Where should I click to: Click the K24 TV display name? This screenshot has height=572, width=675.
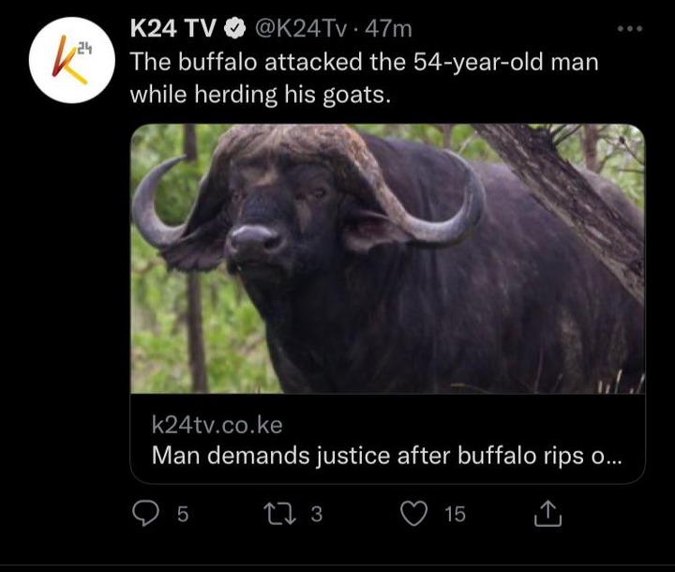pos(172,29)
